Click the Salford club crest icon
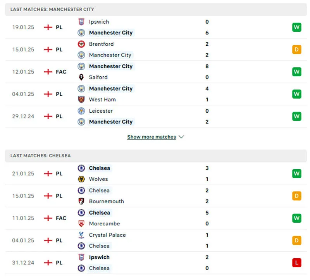Screen dimensions: 310x280 (x=81, y=77)
